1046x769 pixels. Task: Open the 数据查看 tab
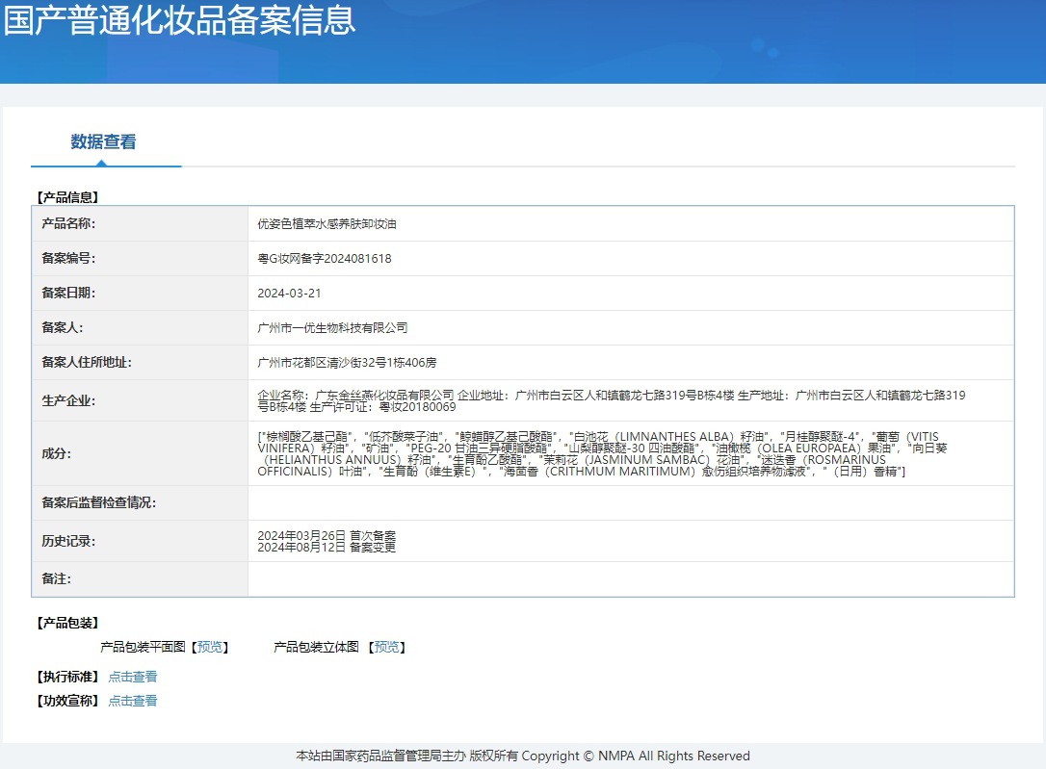point(103,141)
